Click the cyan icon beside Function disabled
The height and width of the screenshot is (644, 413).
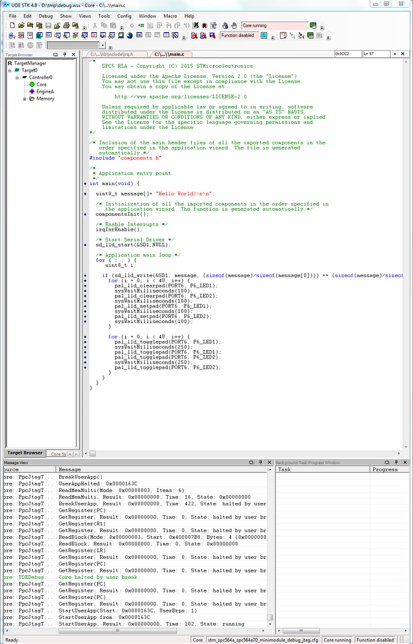coord(264,35)
